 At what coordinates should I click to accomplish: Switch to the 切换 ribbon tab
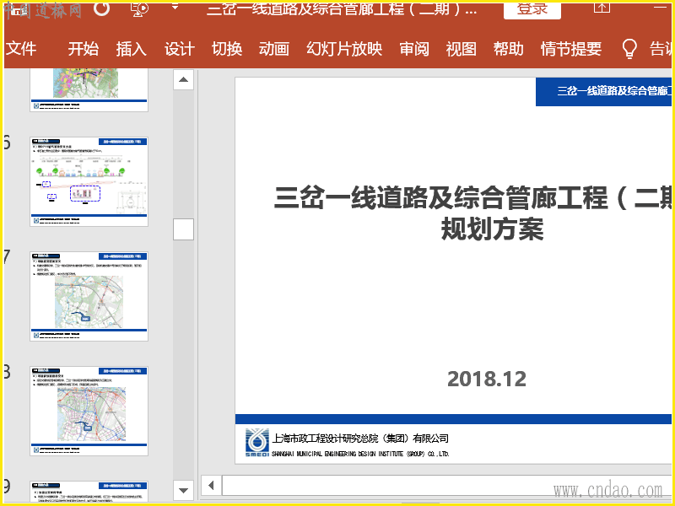pyautogui.click(x=227, y=49)
